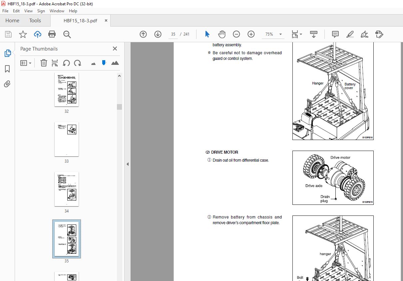
Task: Click the Drive axle label in diagram
Action: pos(314,186)
